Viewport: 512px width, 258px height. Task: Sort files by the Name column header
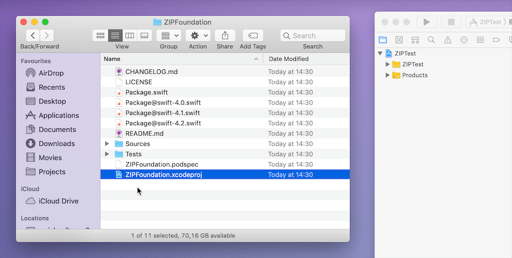(182, 59)
